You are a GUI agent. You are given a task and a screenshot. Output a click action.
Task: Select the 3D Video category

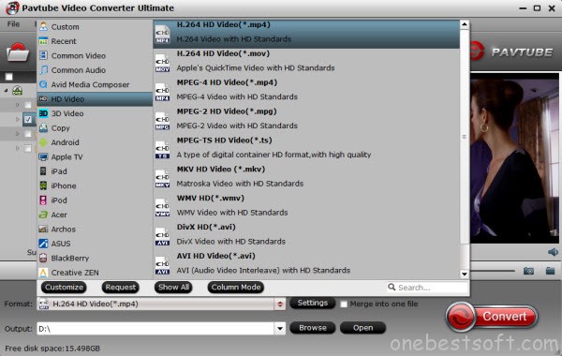tap(95, 113)
